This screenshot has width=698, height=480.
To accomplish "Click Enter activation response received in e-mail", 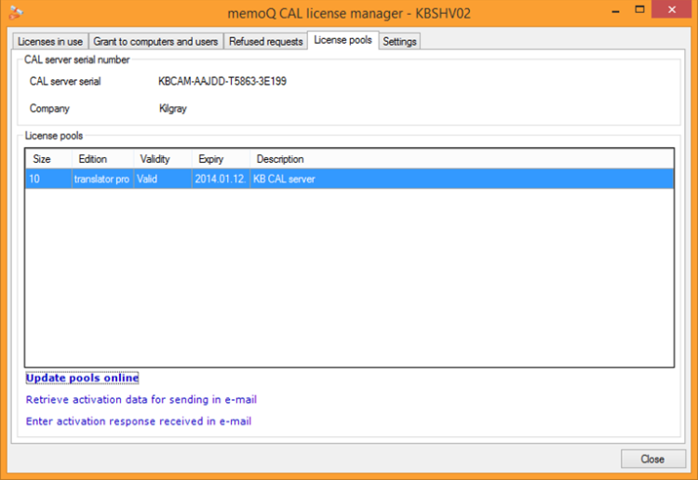I will point(139,421).
